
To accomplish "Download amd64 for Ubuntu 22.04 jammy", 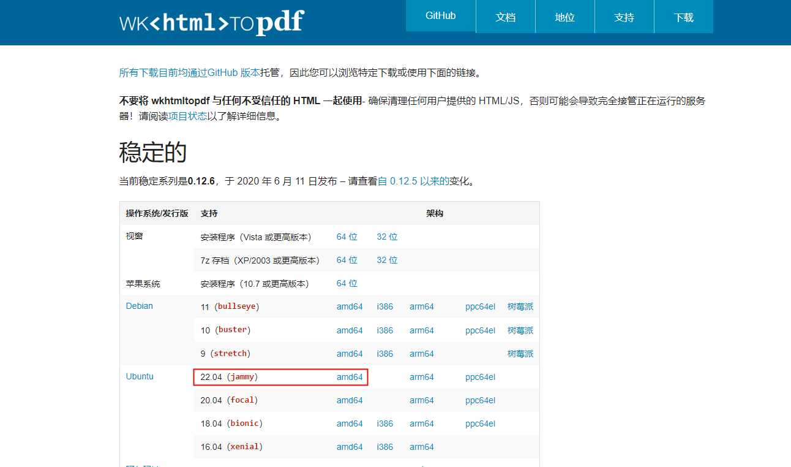I will coord(350,377).
